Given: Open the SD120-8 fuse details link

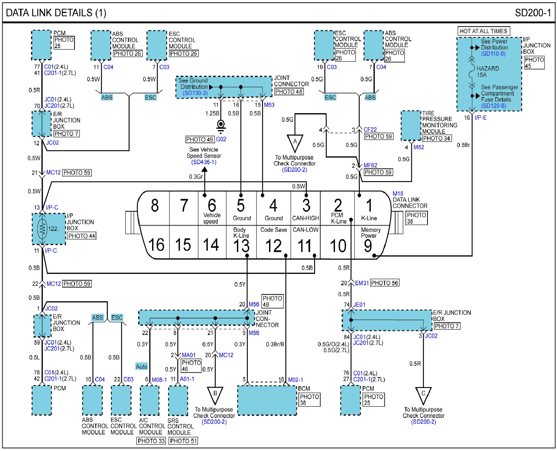Looking at the screenshot, I should (493, 106).
